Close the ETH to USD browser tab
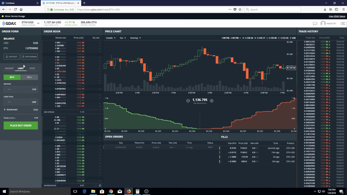Viewport: 347px width, 195px height. [78, 3]
